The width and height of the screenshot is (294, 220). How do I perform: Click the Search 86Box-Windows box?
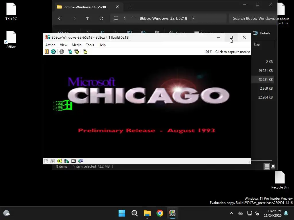click(x=253, y=18)
